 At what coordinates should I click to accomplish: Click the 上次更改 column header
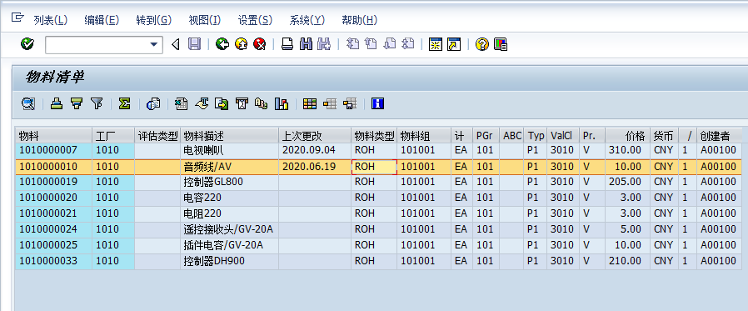[x=315, y=136]
